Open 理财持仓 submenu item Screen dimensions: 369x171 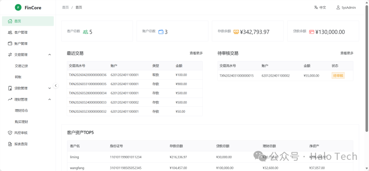pos(28,110)
